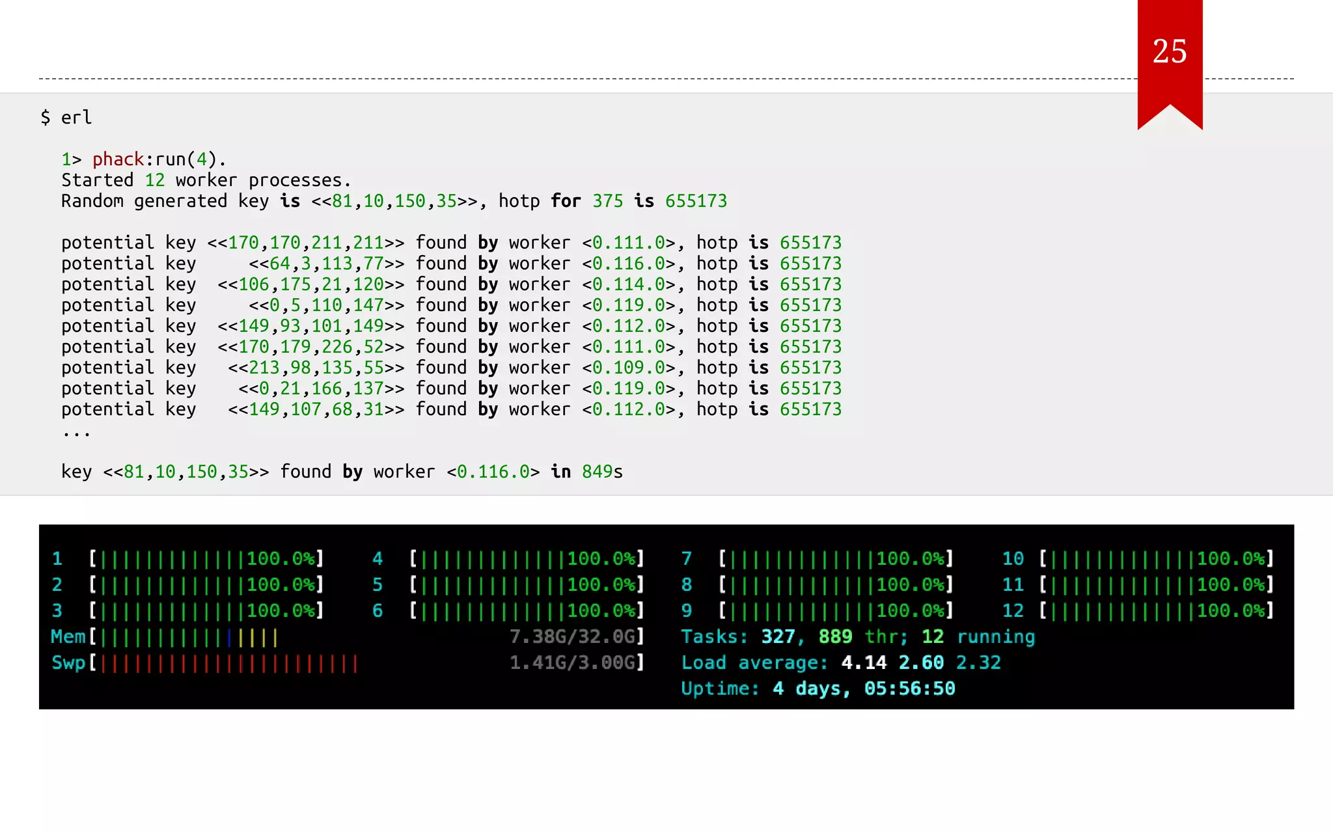Click the phack:run(4) command text
Viewport: 1333px width, 833px height.
click(159, 159)
